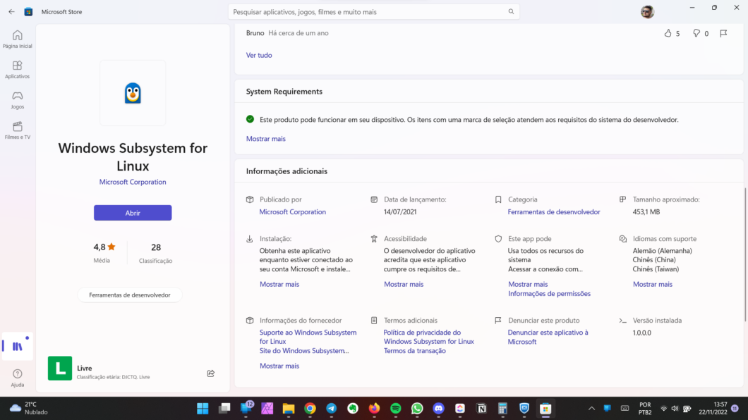Open Denunciar este aplicativo à Microsoft link
This screenshot has height=420, width=748.
(548, 337)
